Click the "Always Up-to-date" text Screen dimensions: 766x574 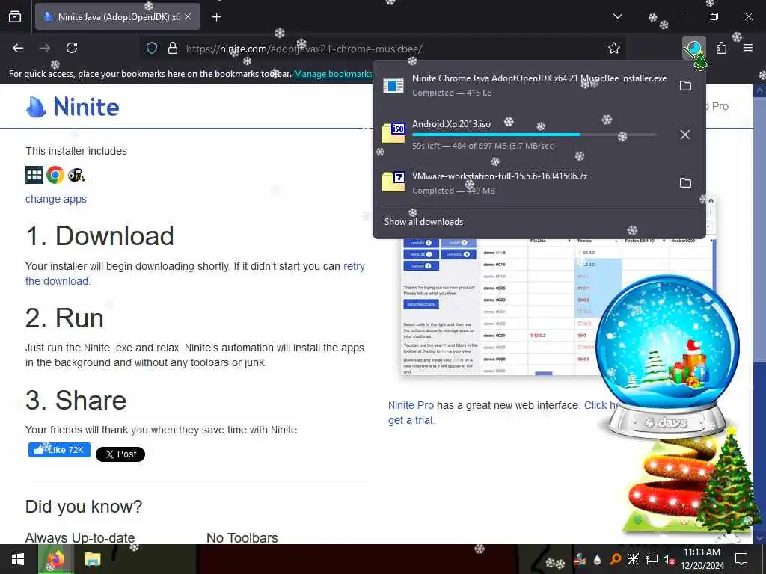coord(80,537)
